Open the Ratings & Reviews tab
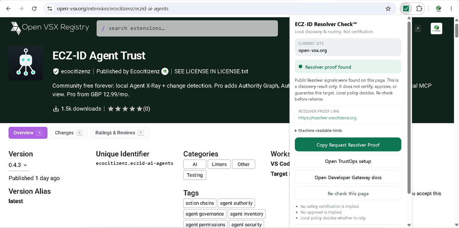This screenshot has height=228, width=459. tap(119, 133)
